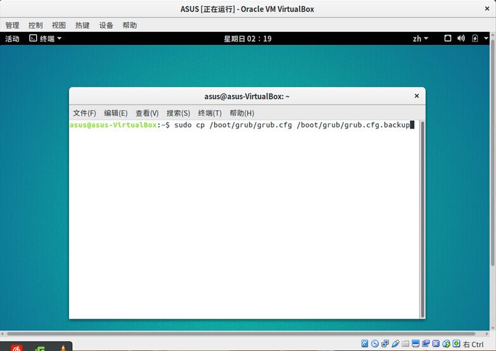Screen dimensions: 496x351
Task: Click the shared folders status icon
Action: coord(405,343)
